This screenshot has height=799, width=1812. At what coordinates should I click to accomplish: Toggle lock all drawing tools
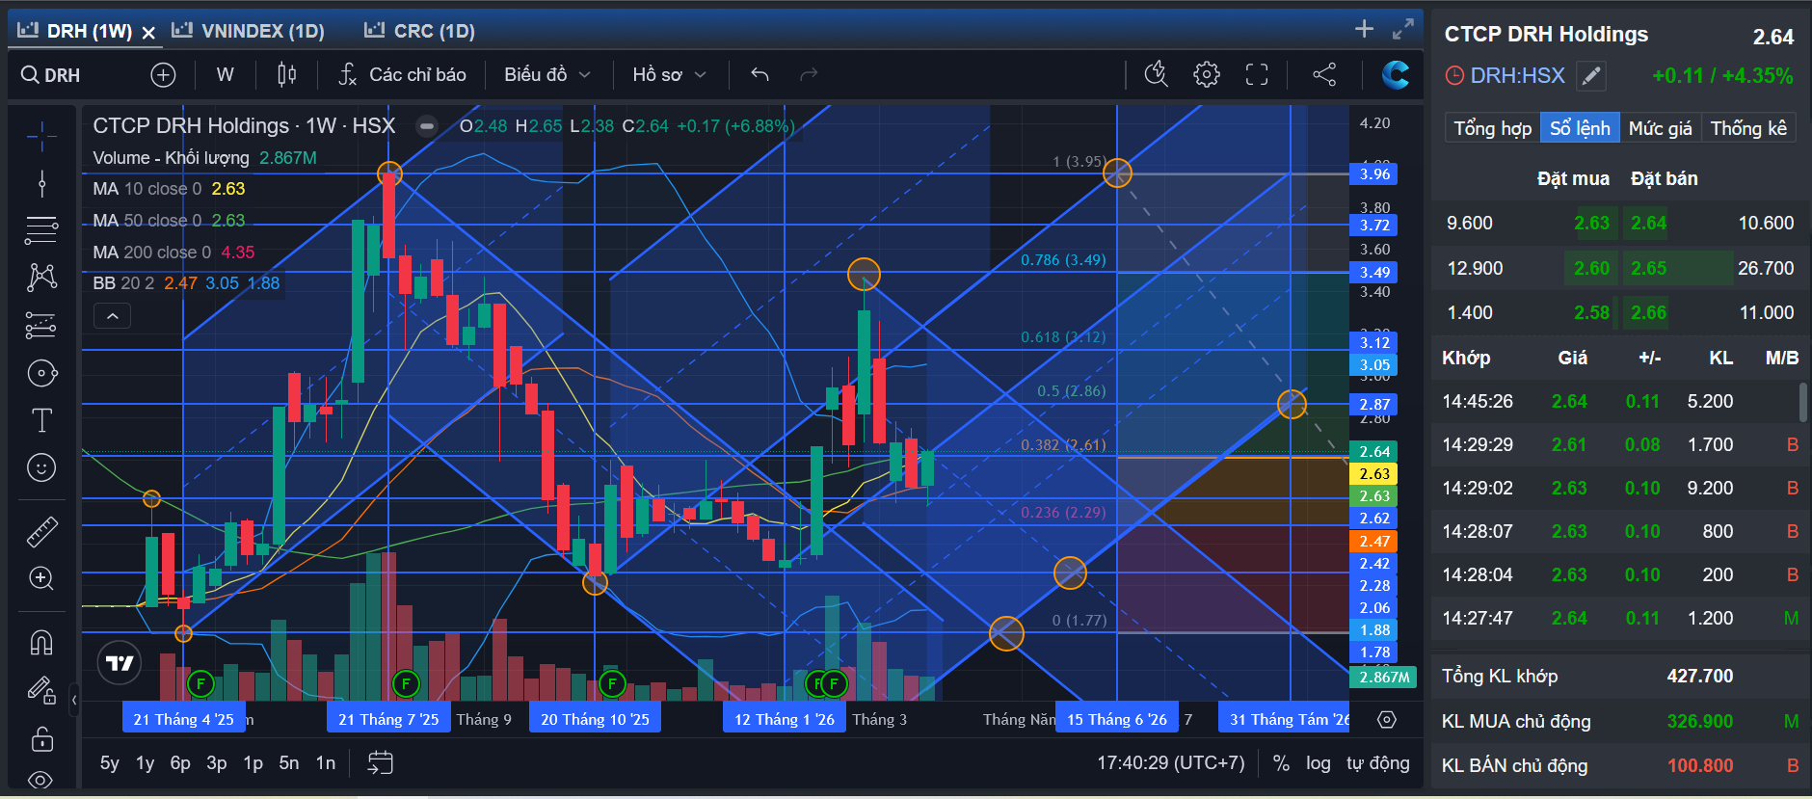tap(41, 738)
